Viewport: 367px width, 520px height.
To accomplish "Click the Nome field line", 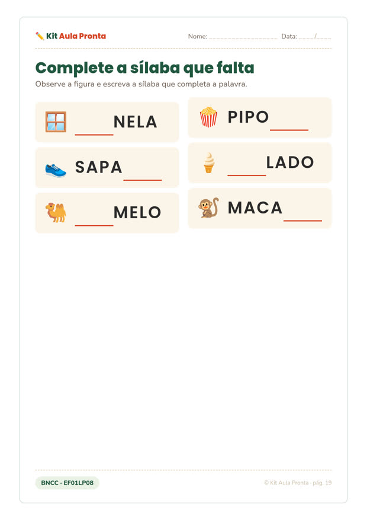I will coord(243,39).
